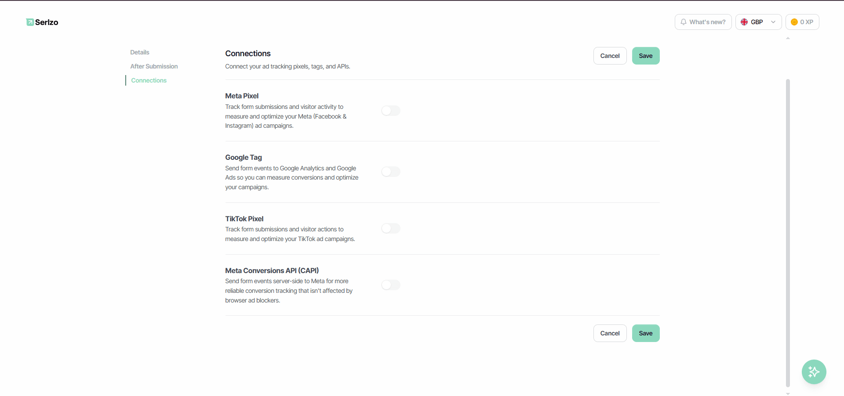Open the What's new? panel
Viewport: 844px width, 396px height.
pos(703,22)
